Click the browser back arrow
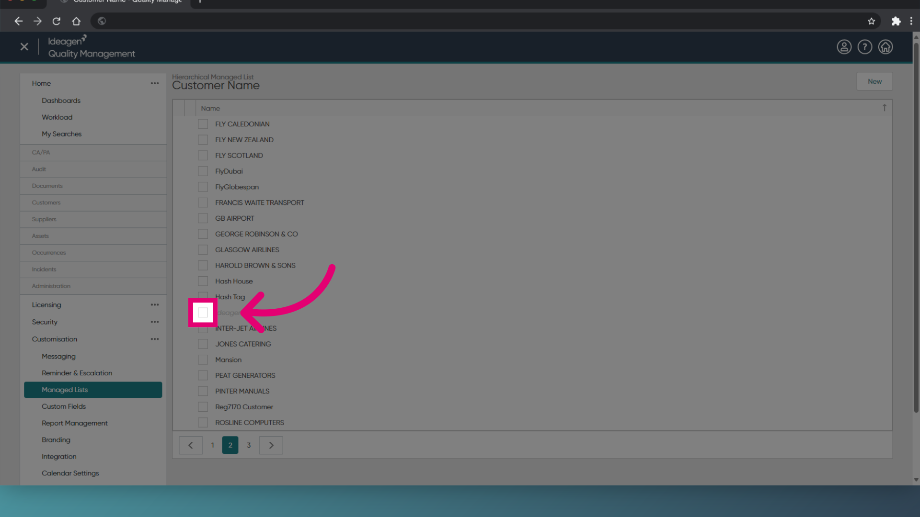 pyautogui.click(x=18, y=21)
